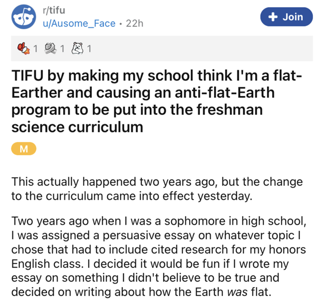Click the count beside the bear award
This screenshot has height=303, width=324.
(x=89, y=49)
